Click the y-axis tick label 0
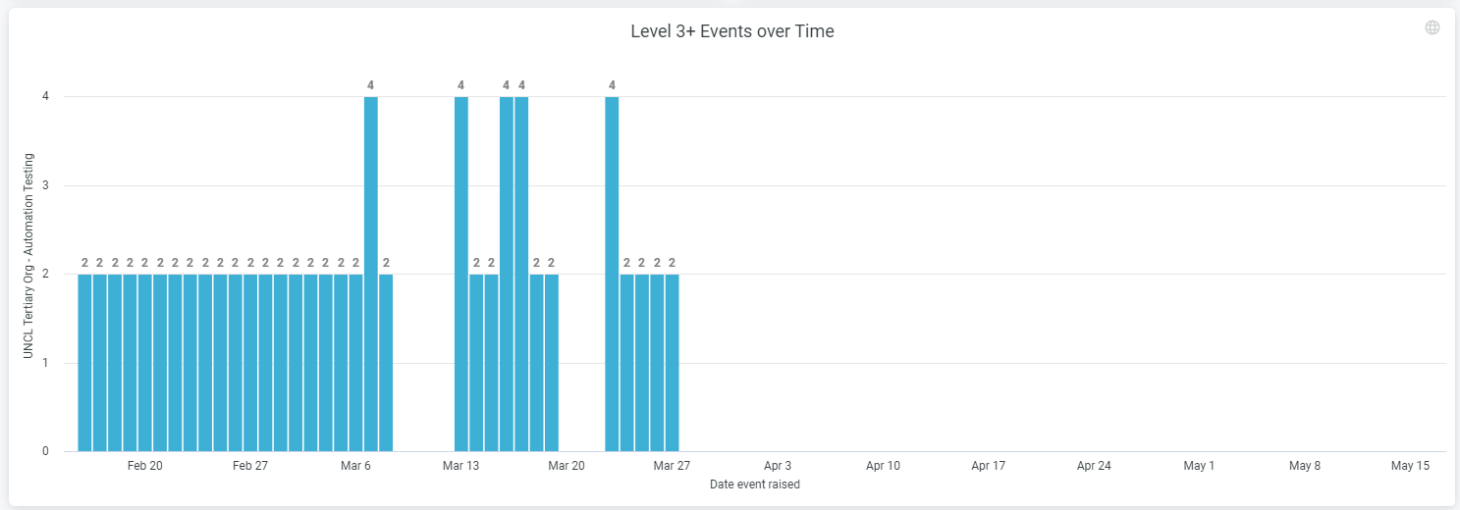The height and width of the screenshot is (510, 1460). (x=45, y=451)
